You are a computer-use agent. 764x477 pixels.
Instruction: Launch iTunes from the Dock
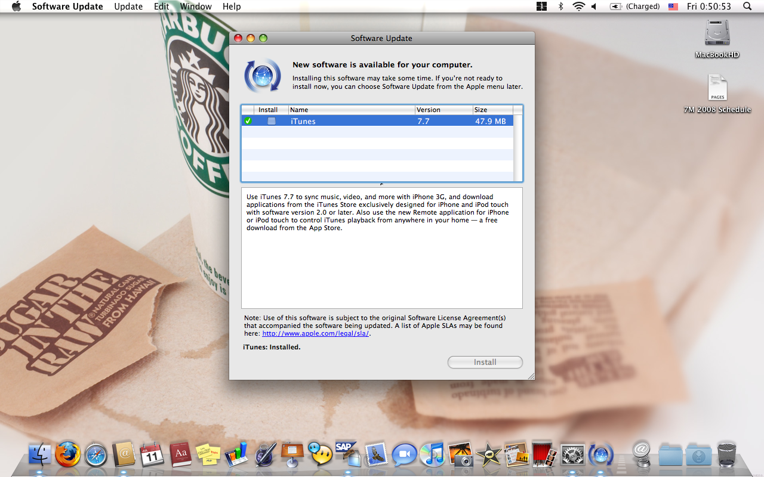pos(432,454)
